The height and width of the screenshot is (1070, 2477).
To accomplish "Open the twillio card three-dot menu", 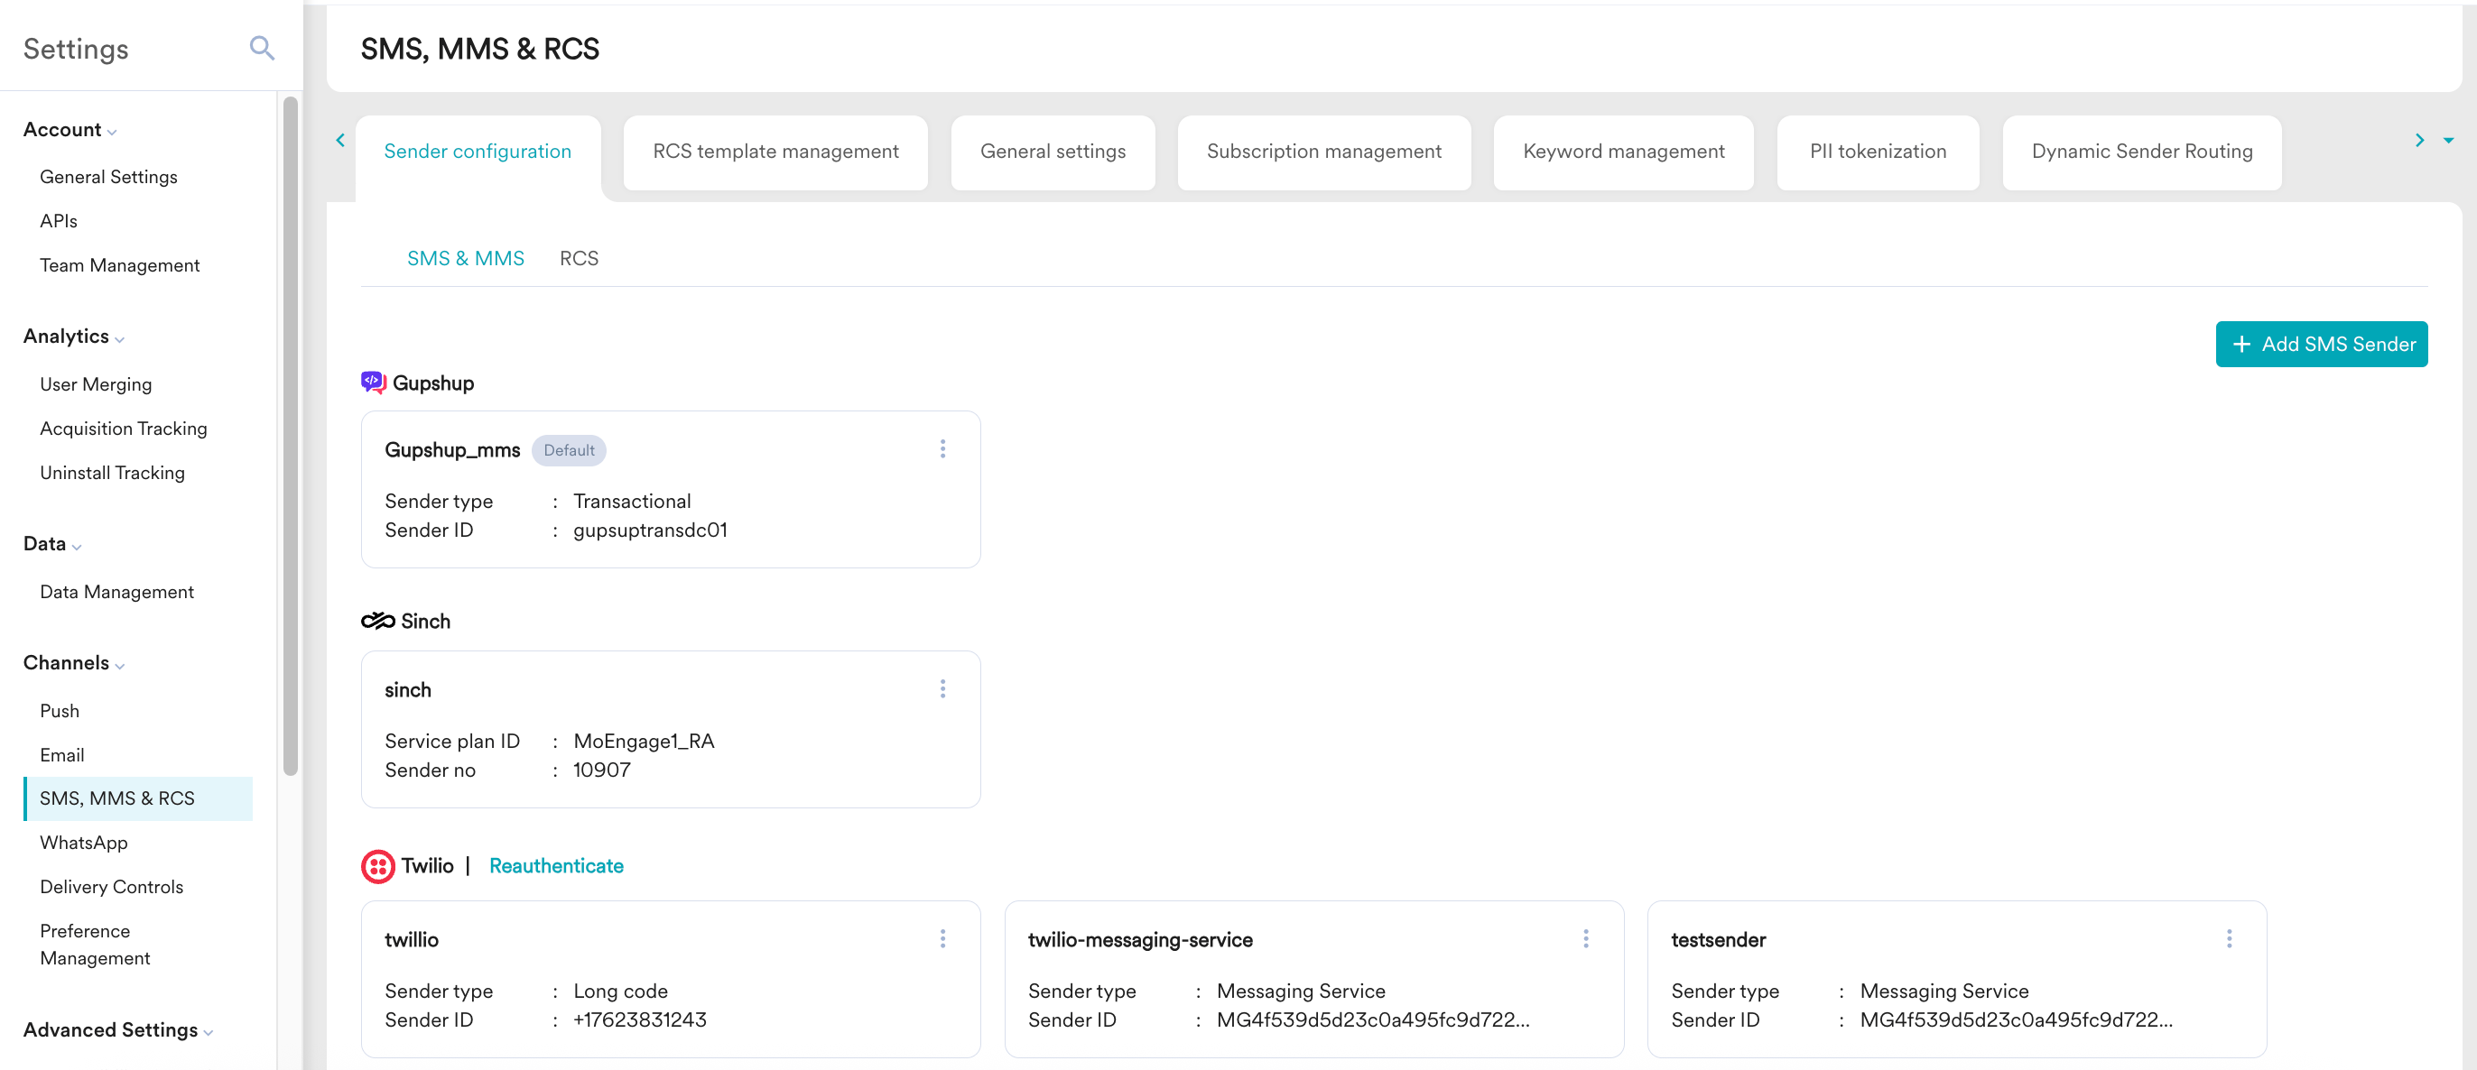I will pyautogui.click(x=942, y=938).
